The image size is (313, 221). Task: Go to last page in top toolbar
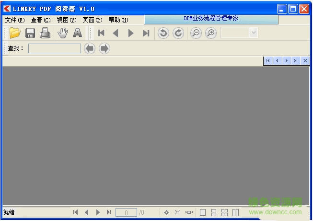[x=146, y=33]
